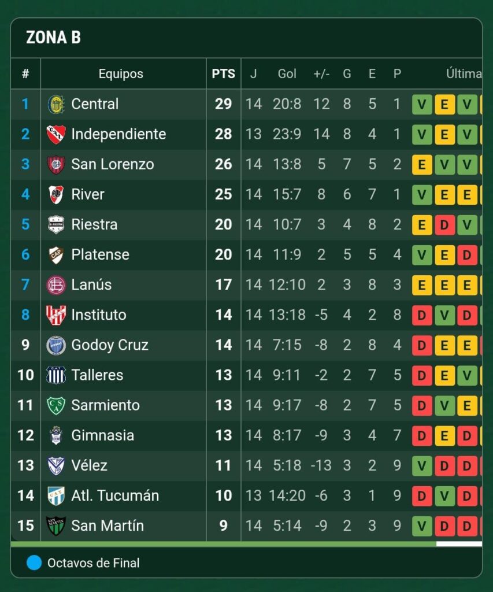Image resolution: width=493 pixels, height=592 pixels.
Task: Click the Equipos column header
Action: (x=121, y=74)
